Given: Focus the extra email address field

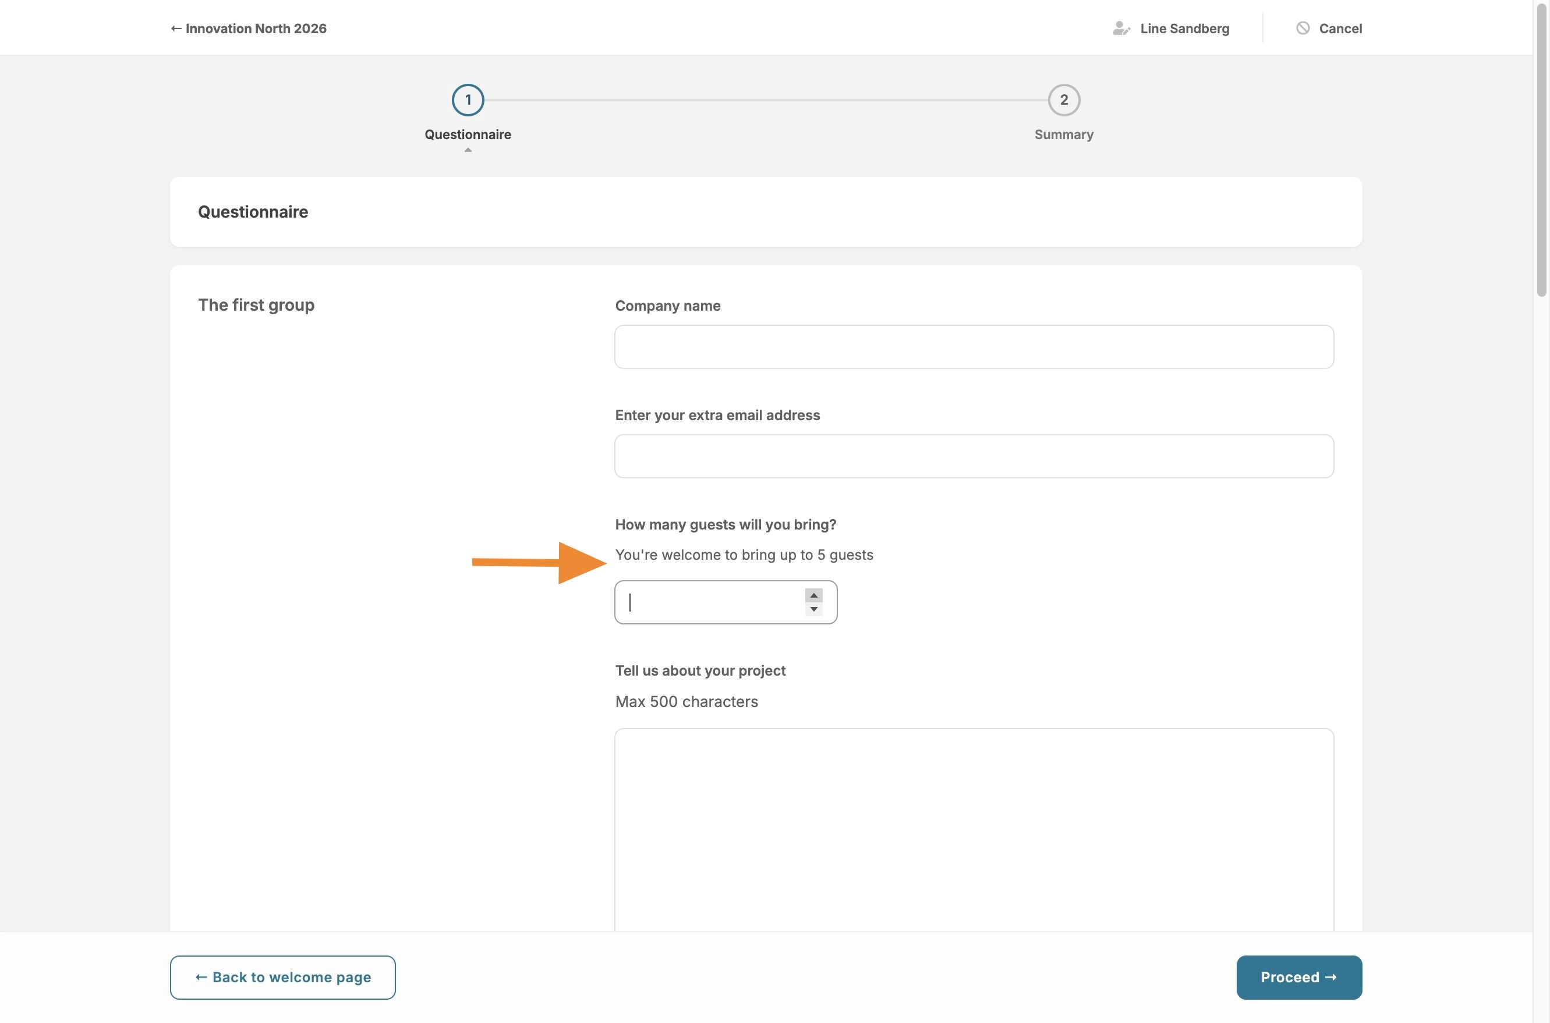Looking at the screenshot, I should click(973, 456).
